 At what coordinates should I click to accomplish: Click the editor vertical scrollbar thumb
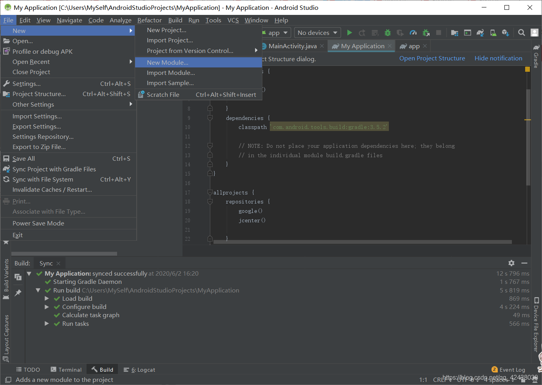pyautogui.click(x=528, y=137)
